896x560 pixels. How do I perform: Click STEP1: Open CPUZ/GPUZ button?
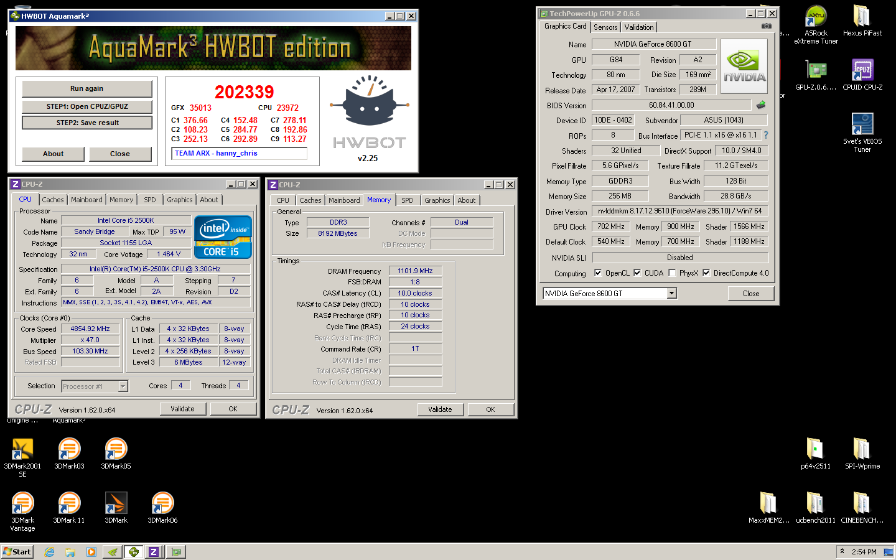[x=87, y=106]
